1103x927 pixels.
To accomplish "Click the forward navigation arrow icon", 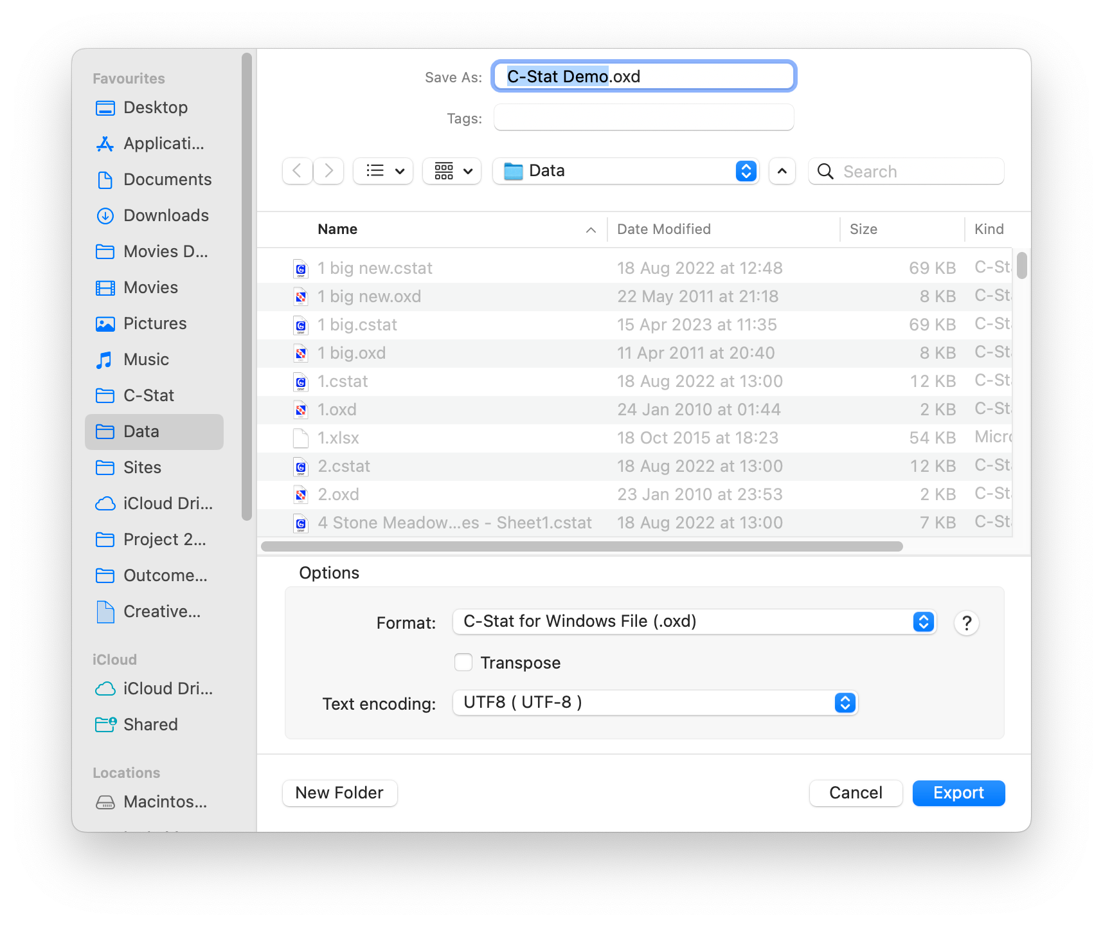I will 328,171.
